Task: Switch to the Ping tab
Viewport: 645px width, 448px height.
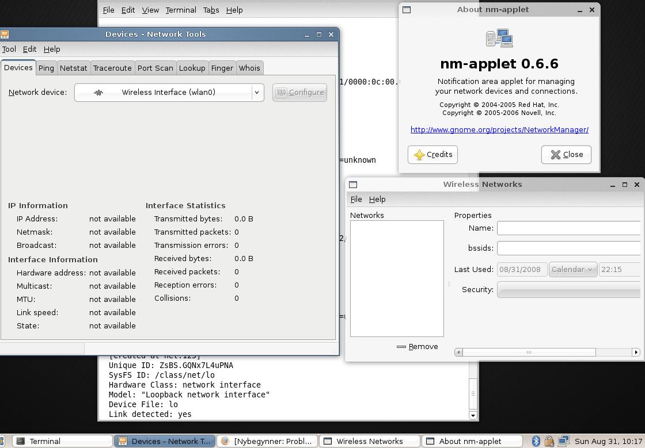Action: pyautogui.click(x=46, y=68)
